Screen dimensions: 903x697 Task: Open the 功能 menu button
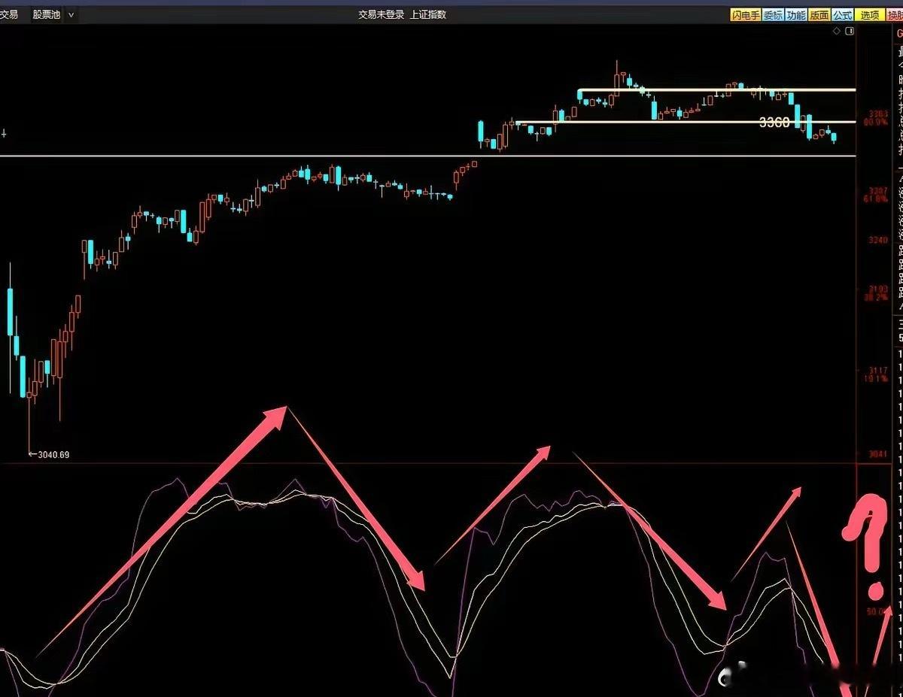pos(796,15)
